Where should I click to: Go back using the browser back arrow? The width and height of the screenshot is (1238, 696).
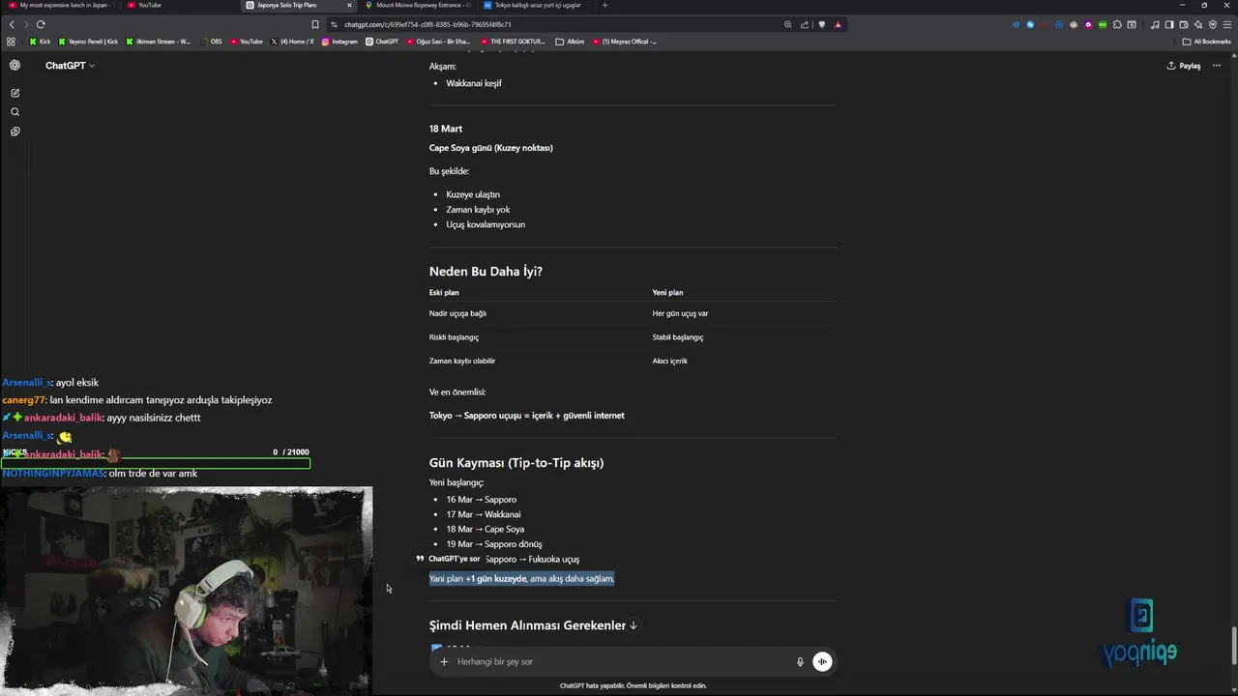tap(12, 24)
